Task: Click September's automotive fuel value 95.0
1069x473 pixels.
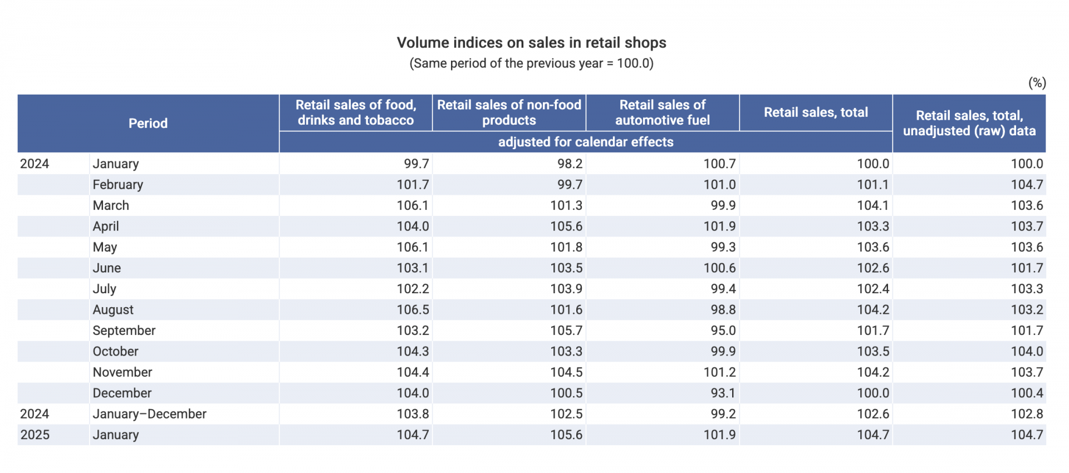Action: tap(723, 331)
